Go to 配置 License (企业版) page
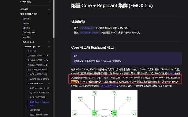 [x=40, y=88]
